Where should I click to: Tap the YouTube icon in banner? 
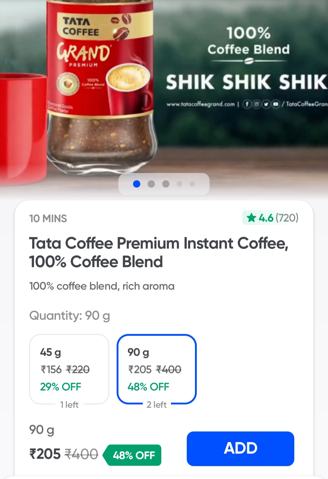tap(275, 104)
